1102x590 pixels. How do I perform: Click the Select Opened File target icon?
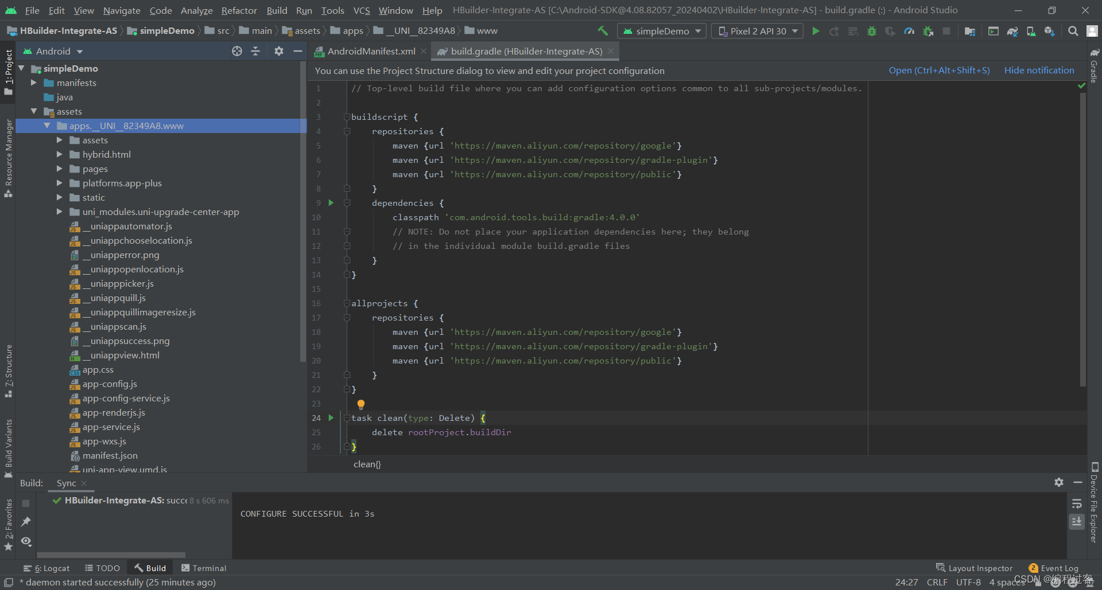237,51
